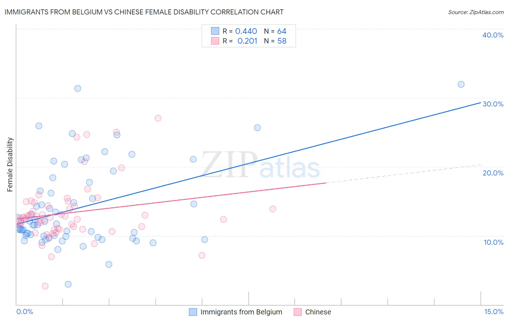Click the blue Immigrants from Belgium legend swatch

(x=193, y=312)
